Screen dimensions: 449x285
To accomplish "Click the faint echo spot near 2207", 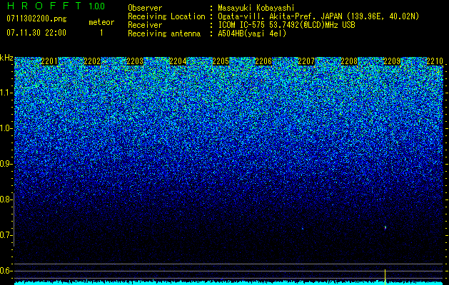I will (x=303, y=229).
